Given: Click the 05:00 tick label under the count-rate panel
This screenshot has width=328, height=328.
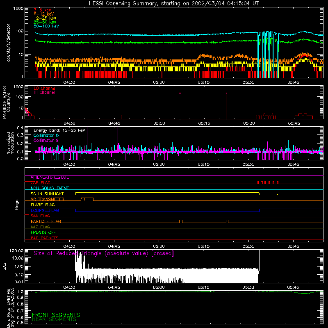Looking at the screenshot, I should pos(159,82).
